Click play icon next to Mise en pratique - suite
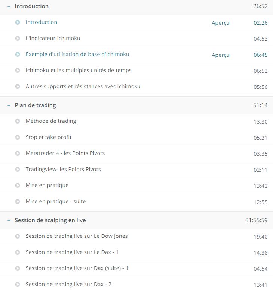The height and width of the screenshot is (295, 273). tap(18, 202)
